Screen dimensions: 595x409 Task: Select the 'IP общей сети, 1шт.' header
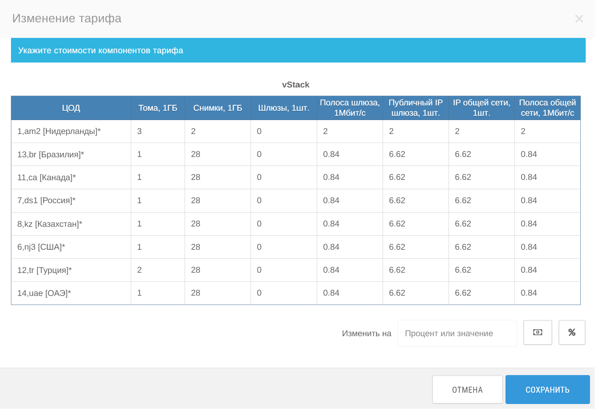click(482, 108)
